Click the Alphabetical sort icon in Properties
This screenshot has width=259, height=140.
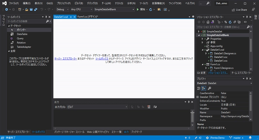click(x=203, y=88)
